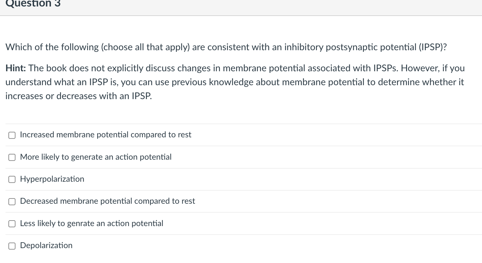Check 'Increased membrane potential compared to rest'
The image size is (482, 263).
[12, 135]
